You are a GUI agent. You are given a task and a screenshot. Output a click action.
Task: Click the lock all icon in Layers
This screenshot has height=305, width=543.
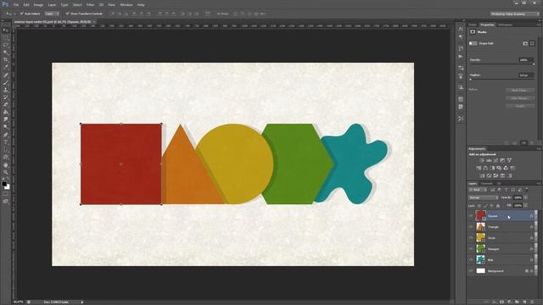pyautogui.click(x=498, y=206)
